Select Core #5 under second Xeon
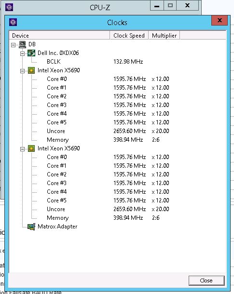234x294 pixels. 56,200
